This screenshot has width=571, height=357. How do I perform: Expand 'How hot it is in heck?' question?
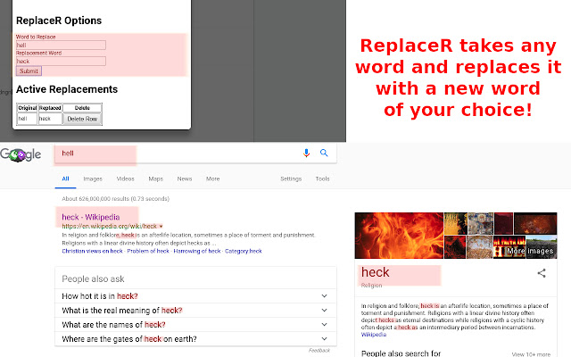click(x=195, y=296)
